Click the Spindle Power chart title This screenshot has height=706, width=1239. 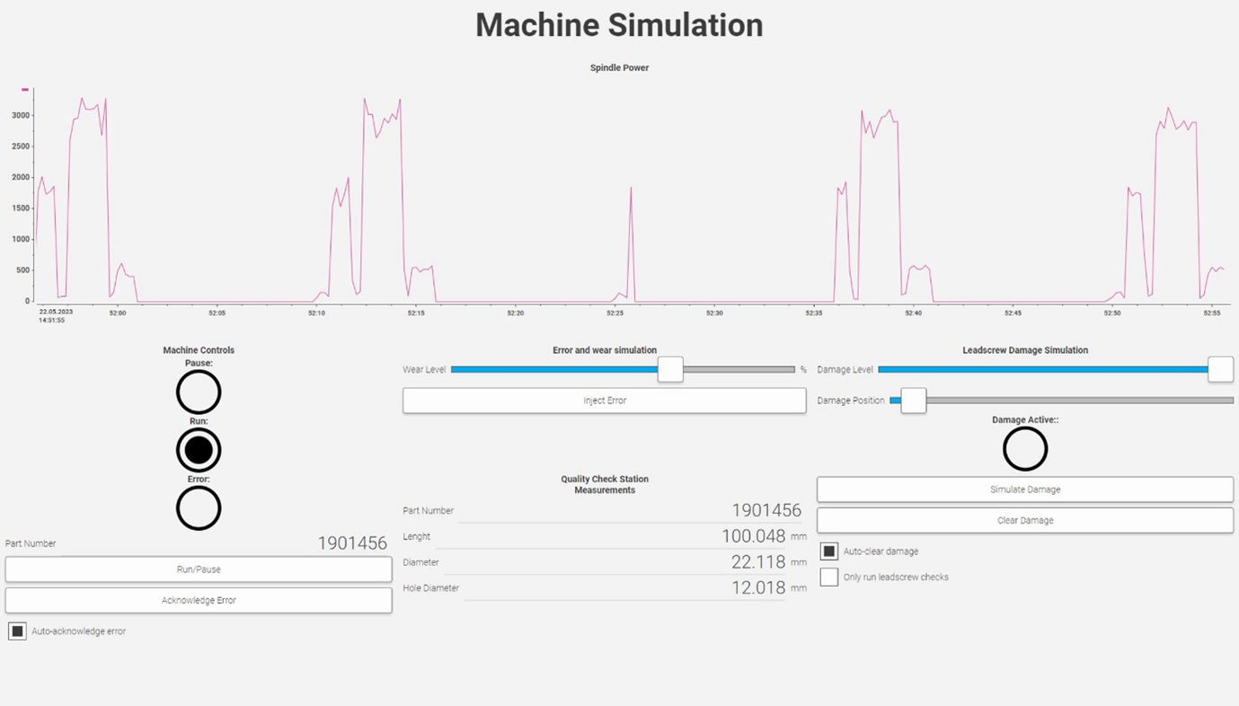click(619, 67)
